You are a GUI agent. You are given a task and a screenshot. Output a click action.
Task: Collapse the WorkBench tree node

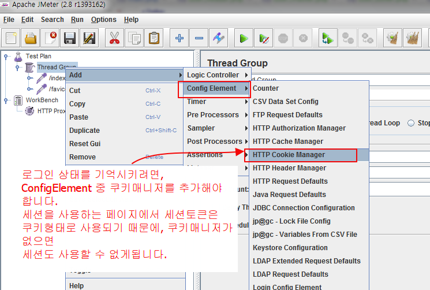pos(6,101)
